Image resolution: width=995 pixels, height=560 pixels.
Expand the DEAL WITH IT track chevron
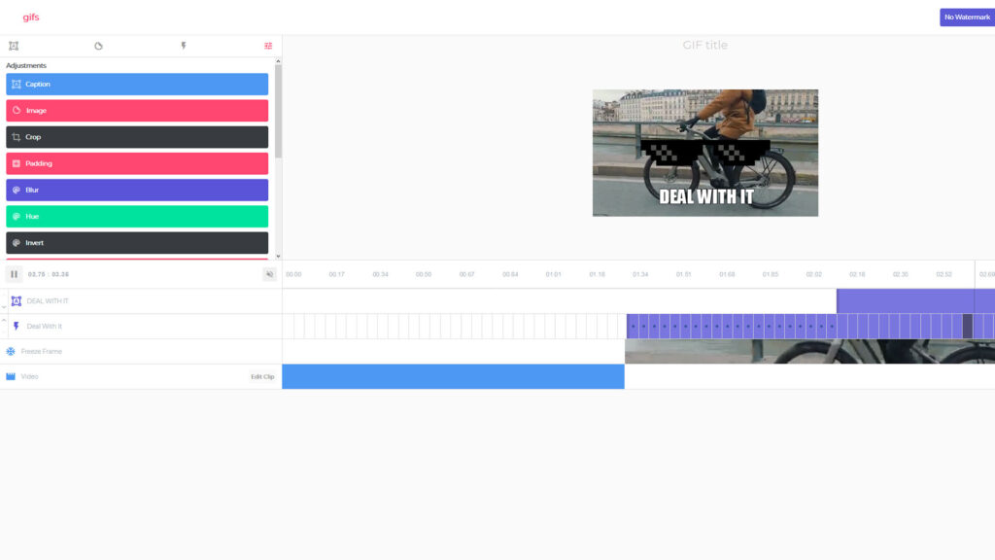[x=4, y=306]
